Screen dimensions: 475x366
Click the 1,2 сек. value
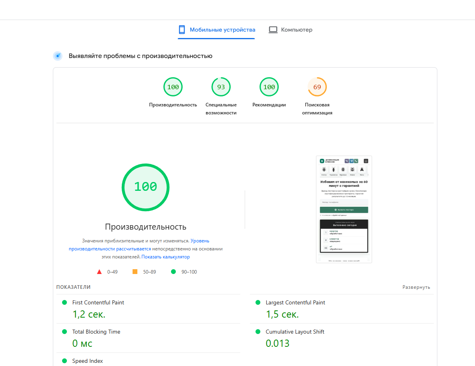89,314
